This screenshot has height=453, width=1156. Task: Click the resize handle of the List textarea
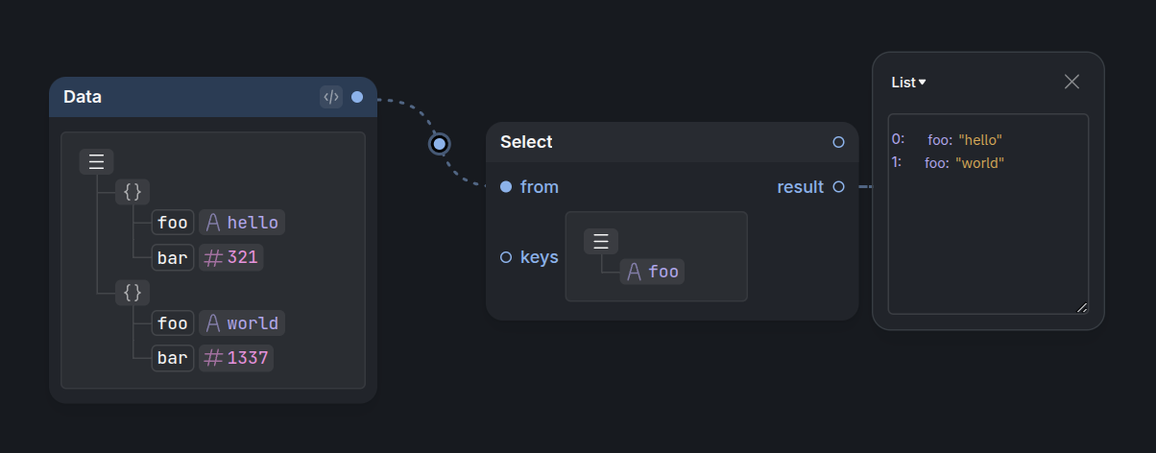(1082, 307)
